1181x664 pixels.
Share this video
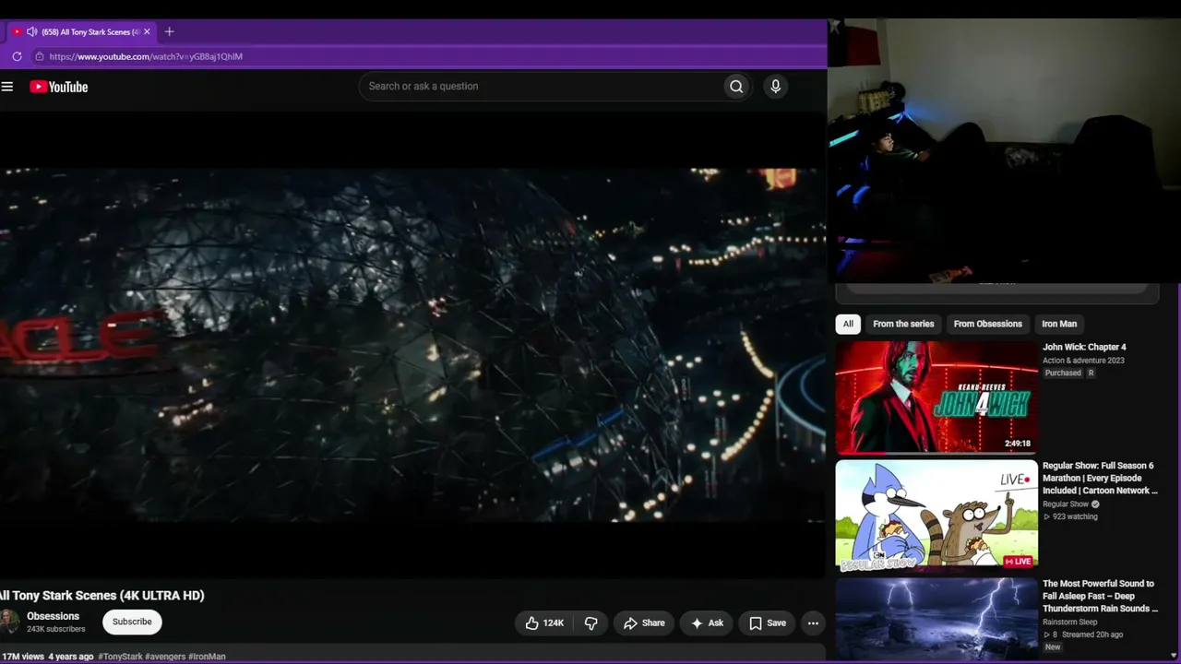644,623
